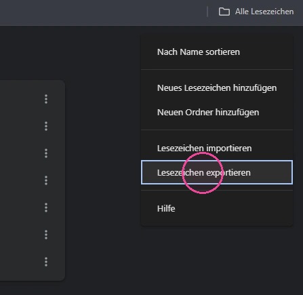Click the Alle Lesezeichen folder icon

pos(224,12)
